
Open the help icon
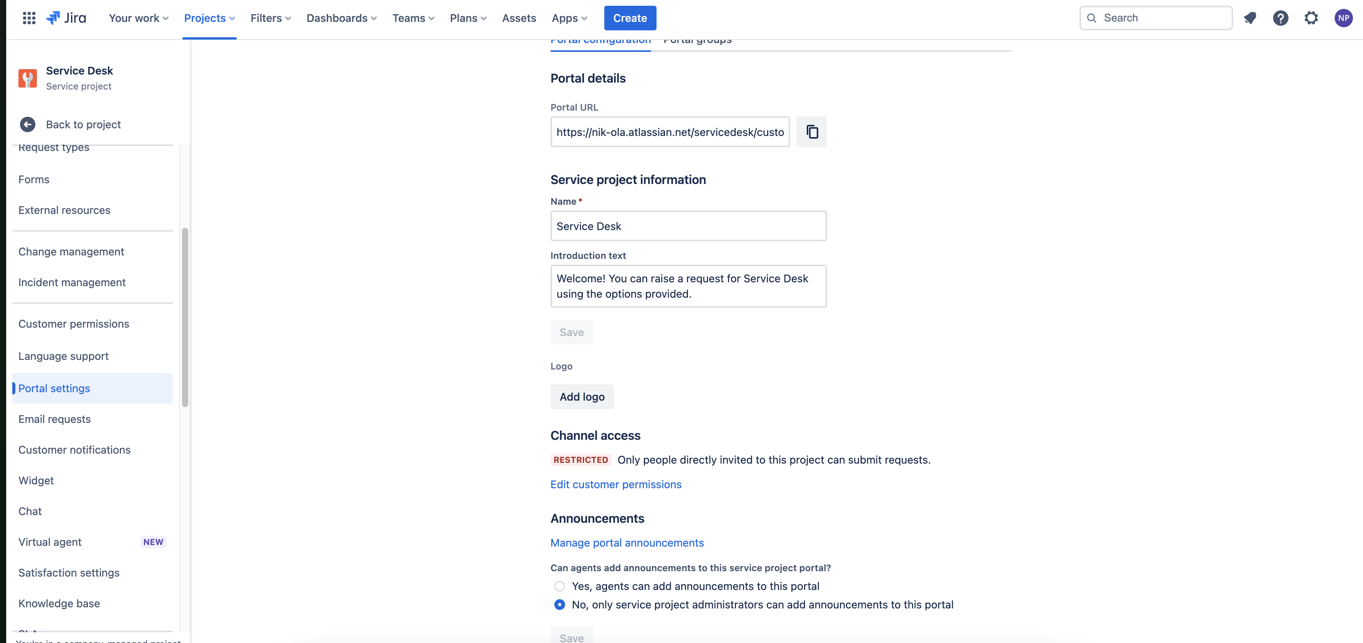point(1281,17)
